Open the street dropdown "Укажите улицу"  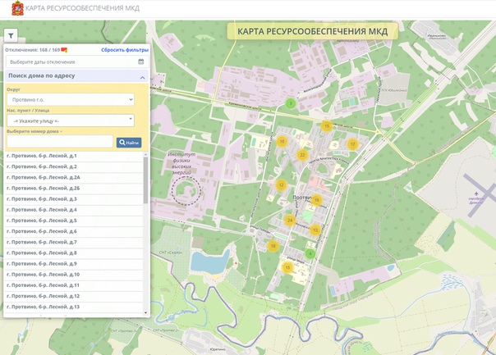tap(70, 121)
